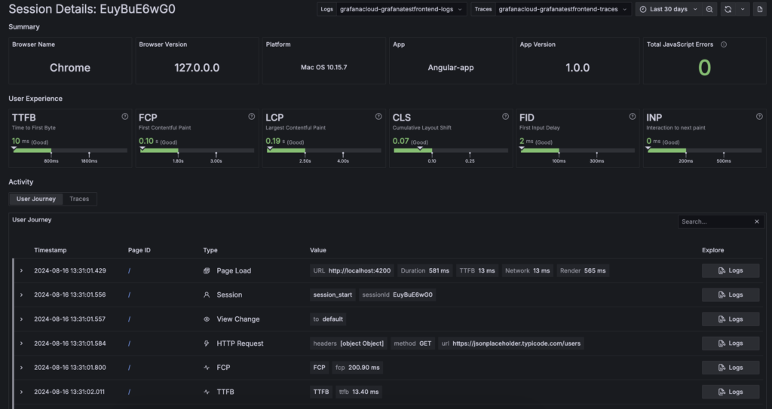The image size is (772, 409).
Task: Click Page ID link in Session row
Action: pyautogui.click(x=129, y=295)
